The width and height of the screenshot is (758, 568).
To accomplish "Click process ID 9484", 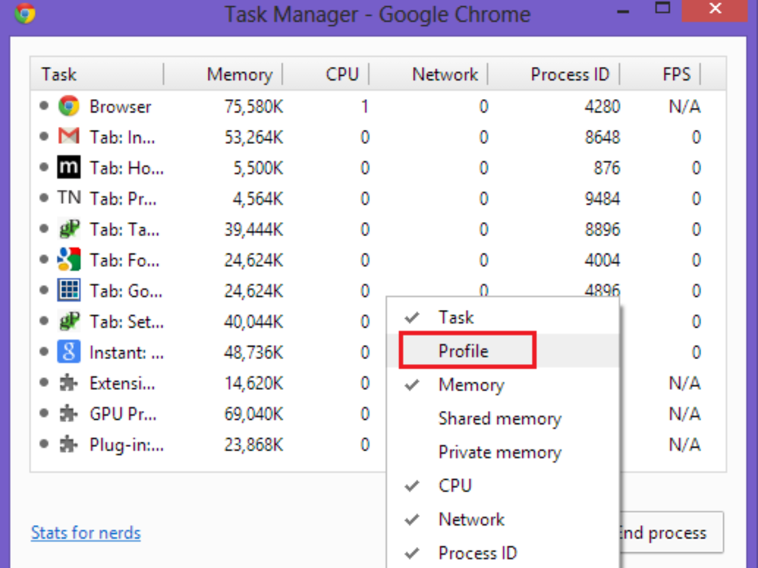I will [603, 199].
